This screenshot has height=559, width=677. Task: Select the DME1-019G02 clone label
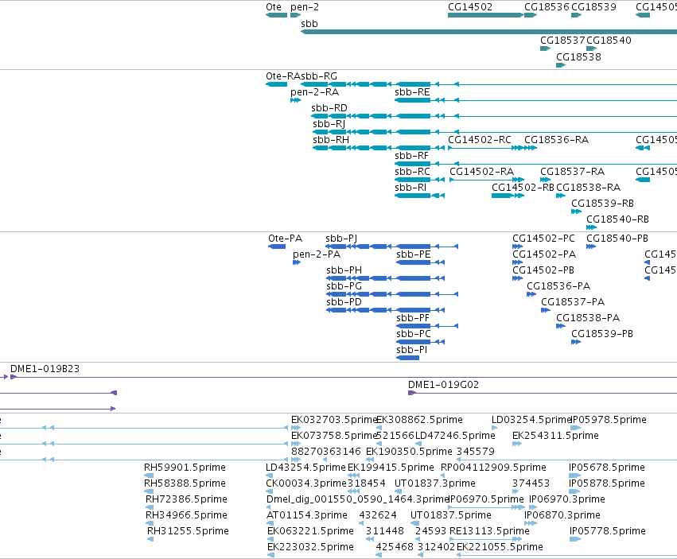[443, 385]
